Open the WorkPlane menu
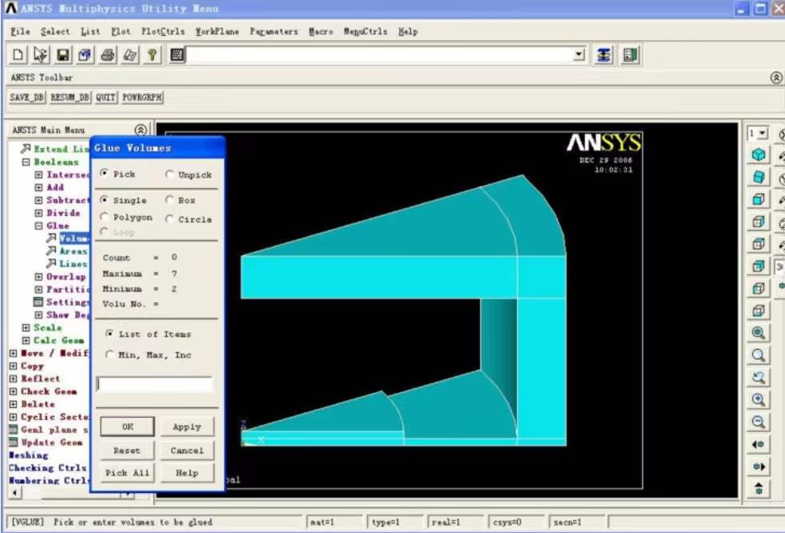 click(217, 32)
